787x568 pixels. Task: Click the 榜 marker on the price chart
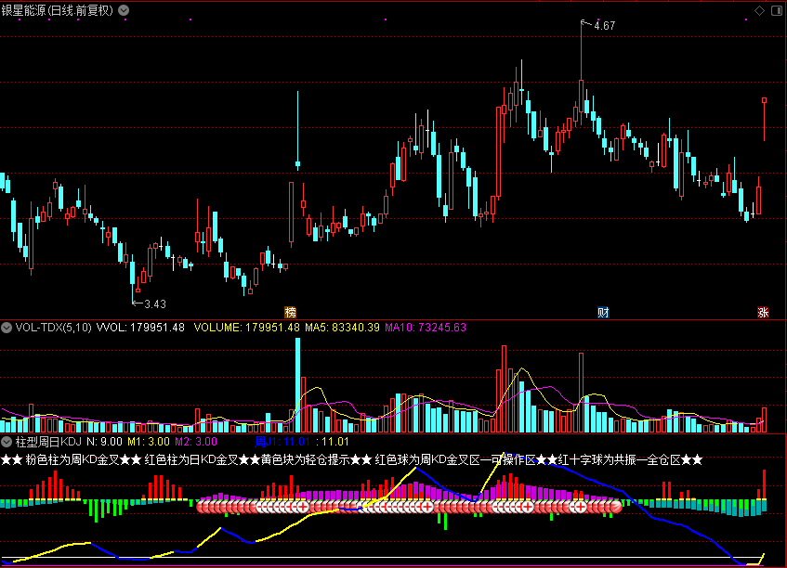(x=290, y=313)
